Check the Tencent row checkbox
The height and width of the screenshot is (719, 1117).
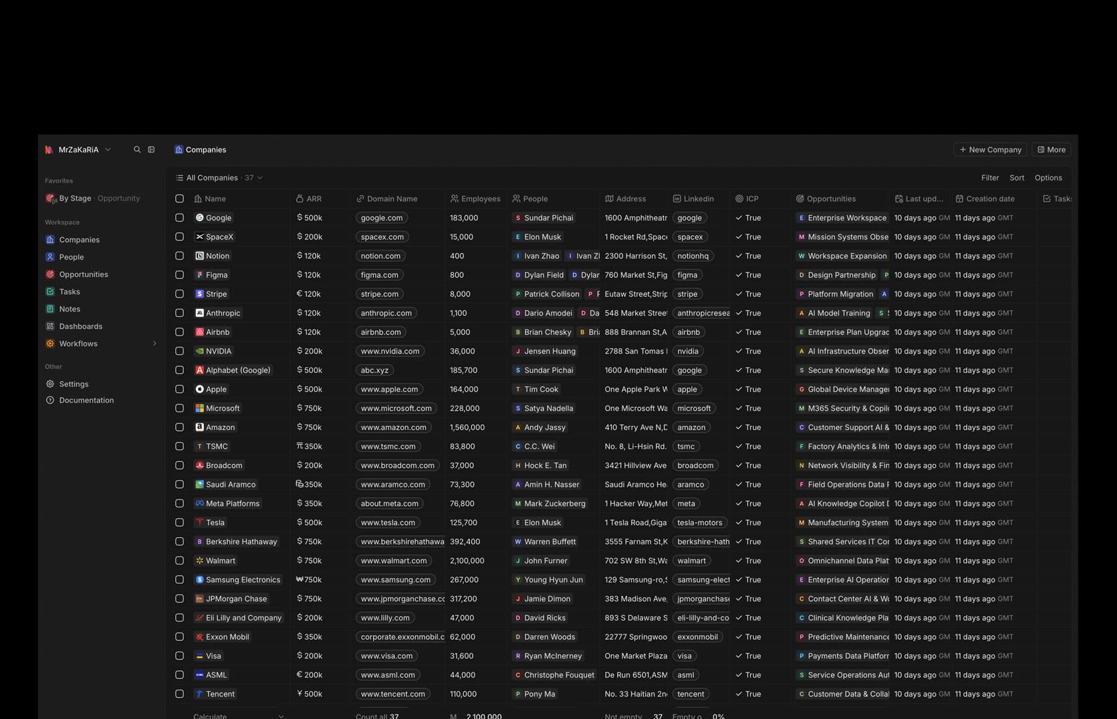(179, 694)
